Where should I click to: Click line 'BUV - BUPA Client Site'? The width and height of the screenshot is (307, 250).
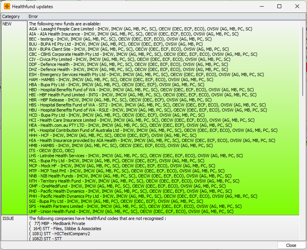pyautogui.click(x=129, y=49)
